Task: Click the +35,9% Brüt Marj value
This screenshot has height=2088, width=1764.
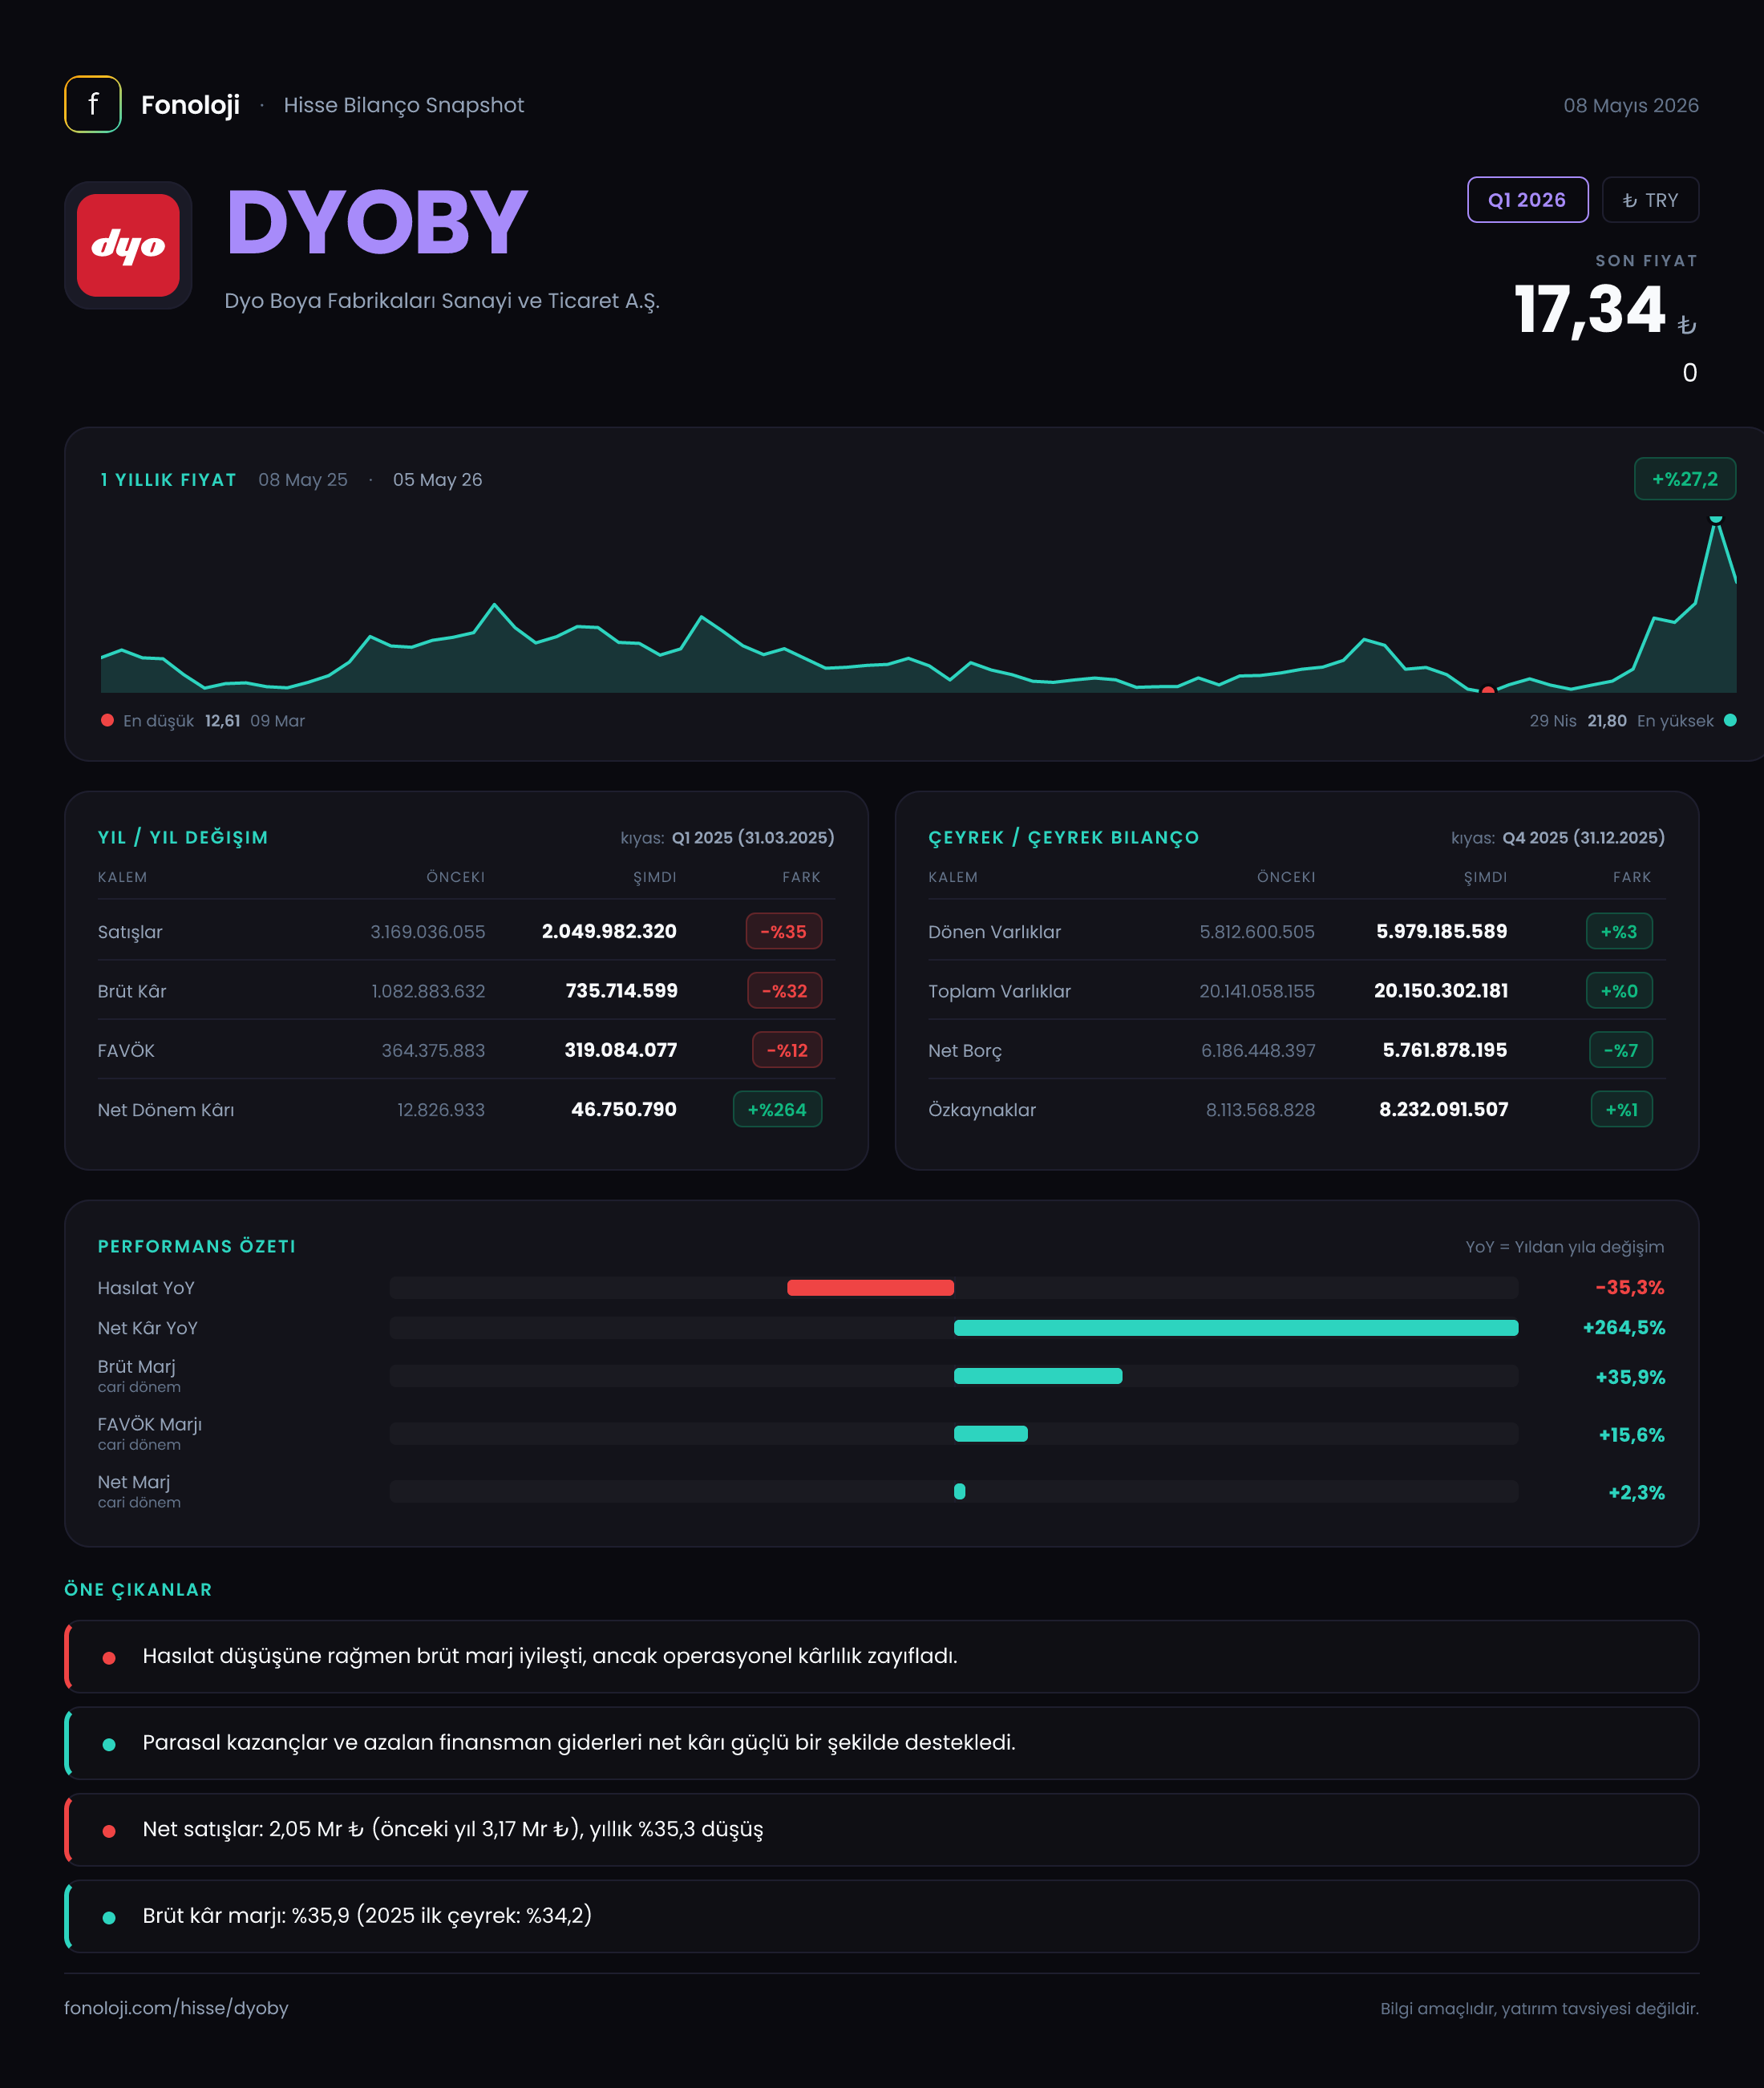Action: pos(1630,1377)
